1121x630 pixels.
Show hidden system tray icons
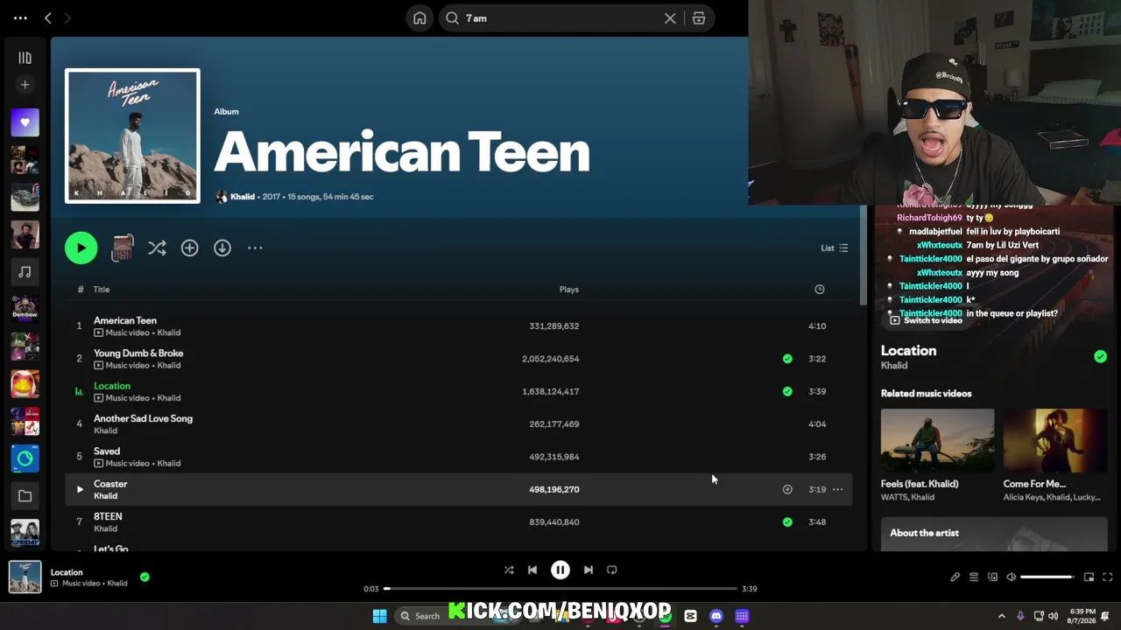(x=1002, y=616)
